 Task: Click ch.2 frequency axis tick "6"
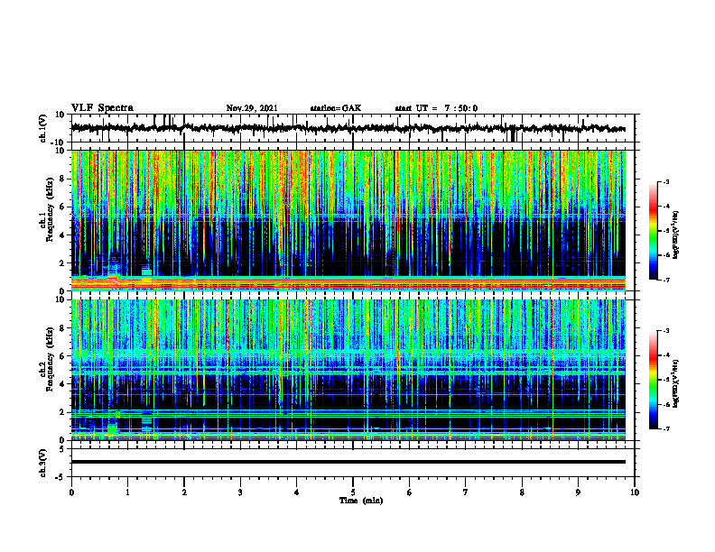[62, 356]
